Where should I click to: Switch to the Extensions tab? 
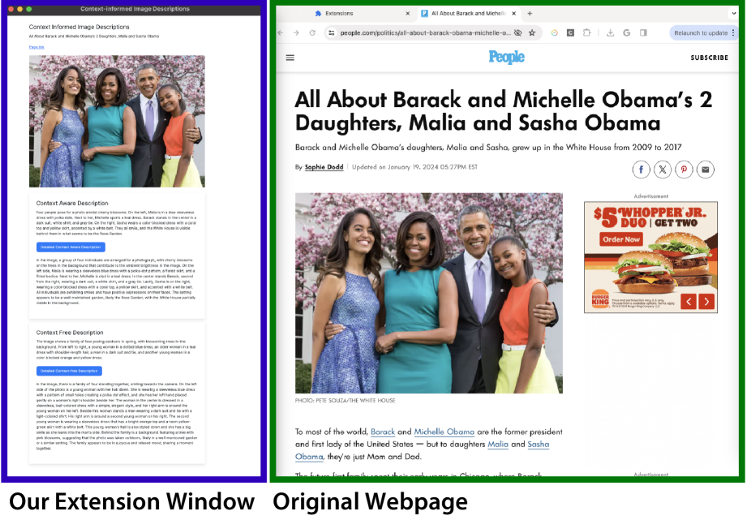click(362, 13)
